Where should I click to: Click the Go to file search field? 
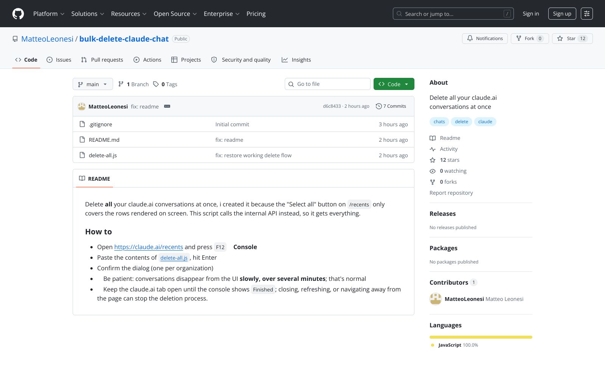pyautogui.click(x=327, y=84)
